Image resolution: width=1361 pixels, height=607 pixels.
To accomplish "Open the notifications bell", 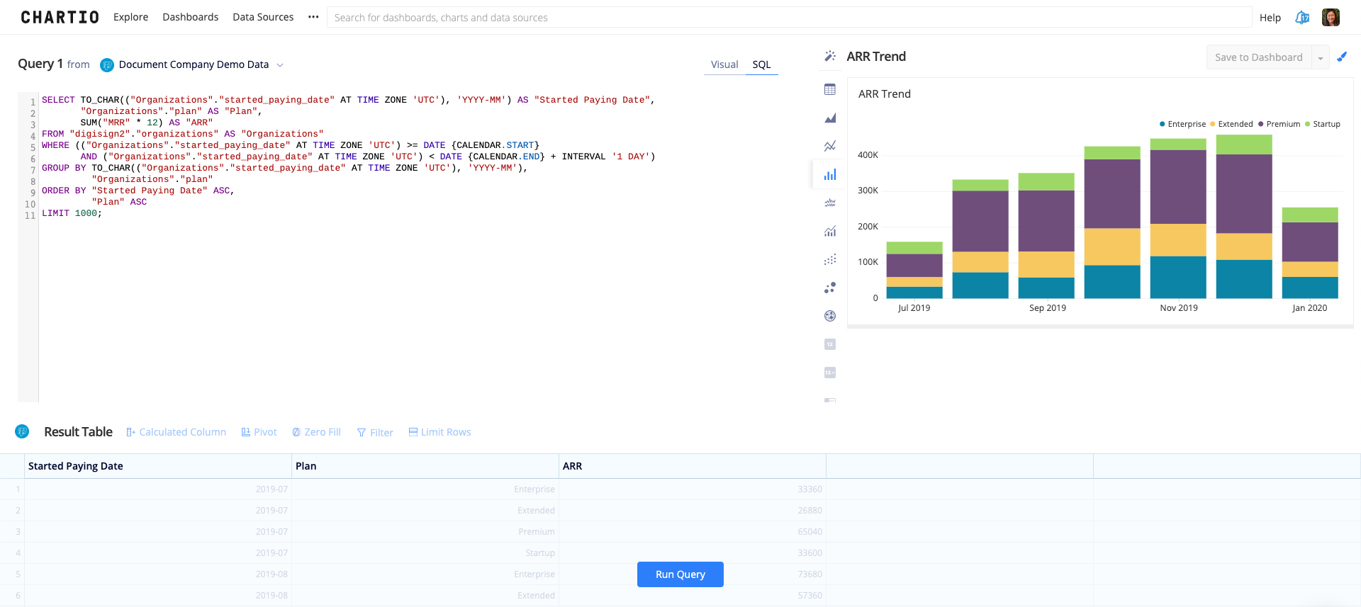I will click(1302, 18).
